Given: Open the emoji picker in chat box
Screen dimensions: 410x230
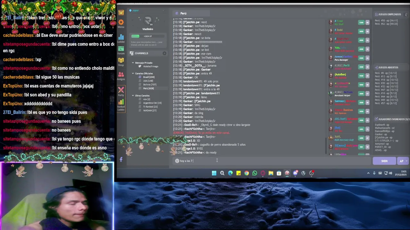Looking at the screenshot, I should [x=177, y=161].
